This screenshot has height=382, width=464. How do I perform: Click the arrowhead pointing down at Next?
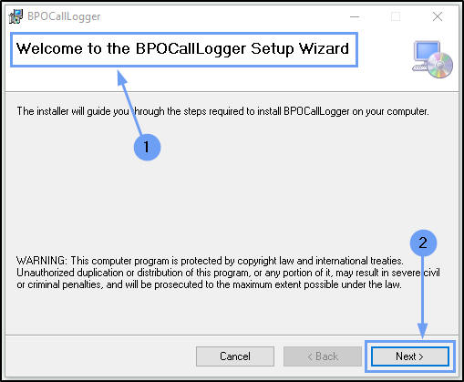423,330
